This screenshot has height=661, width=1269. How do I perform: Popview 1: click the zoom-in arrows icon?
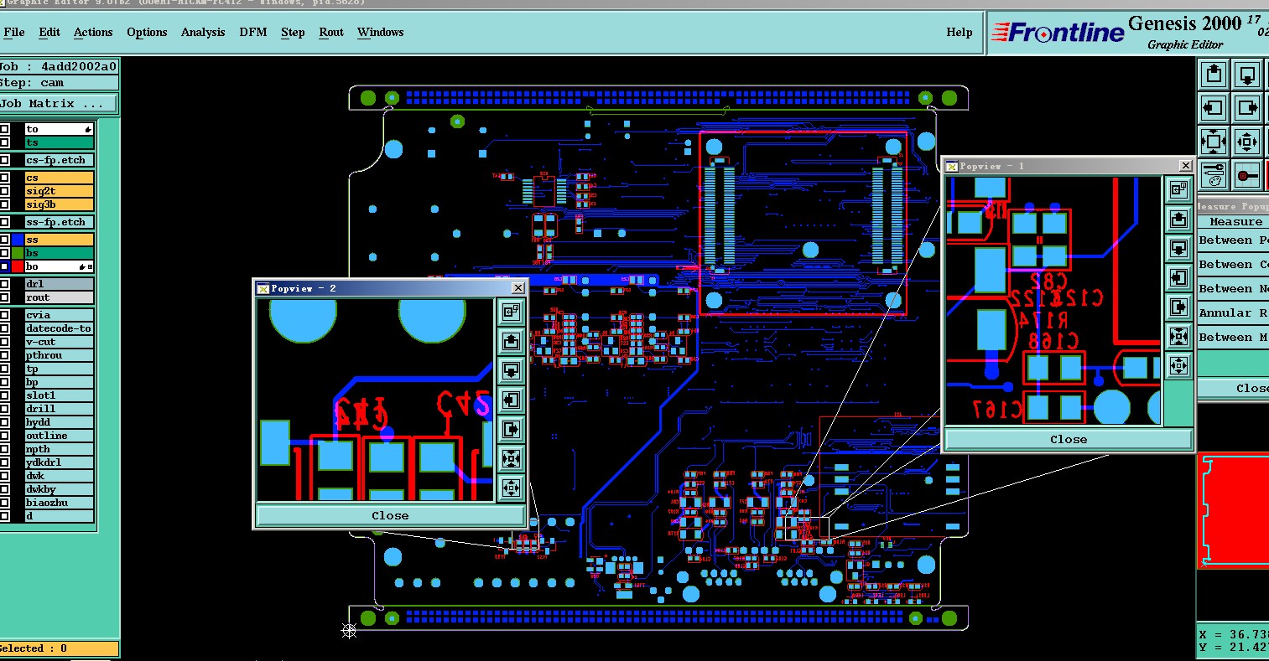(x=1178, y=337)
